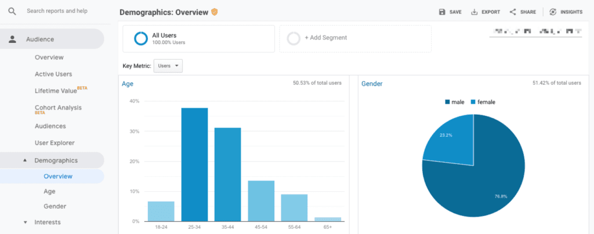Open the date range selector
This screenshot has width=594, height=234.
coord(535,32)
